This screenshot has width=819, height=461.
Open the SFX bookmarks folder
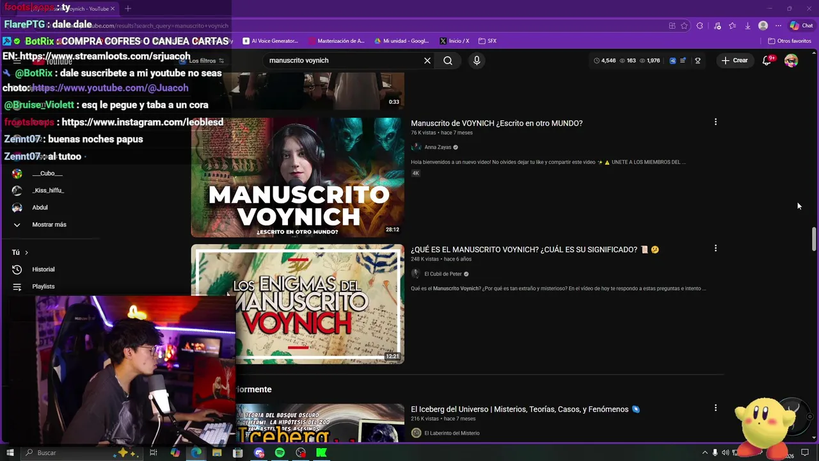pyautogui.click(x=487, y=41)
